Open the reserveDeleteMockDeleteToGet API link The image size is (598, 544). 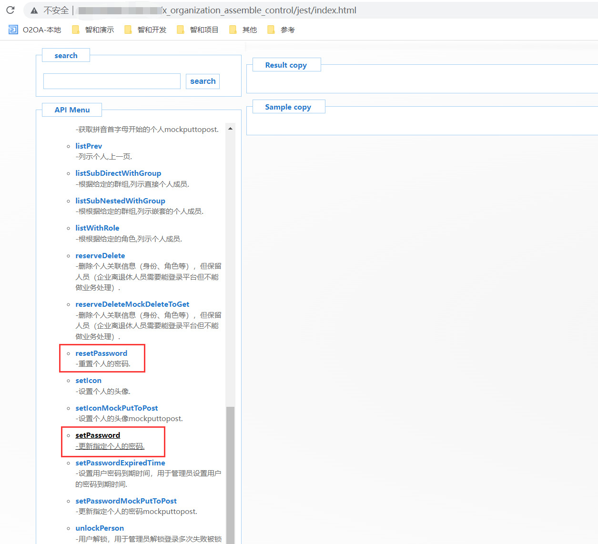132,304
